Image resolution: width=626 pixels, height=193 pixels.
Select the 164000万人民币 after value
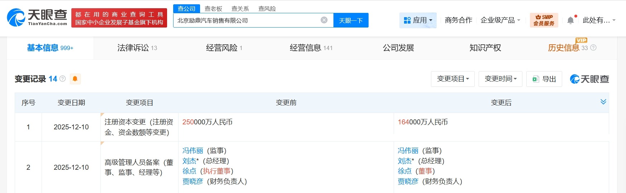click(423, 122)
